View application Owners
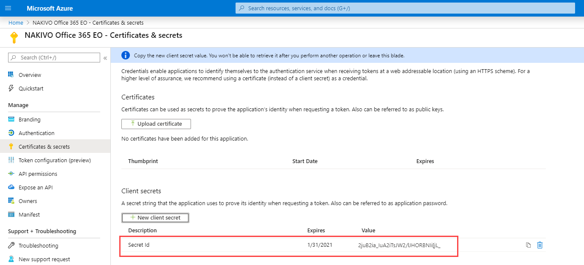The width and height of the screenshot is (584, 265). point(28,201)
